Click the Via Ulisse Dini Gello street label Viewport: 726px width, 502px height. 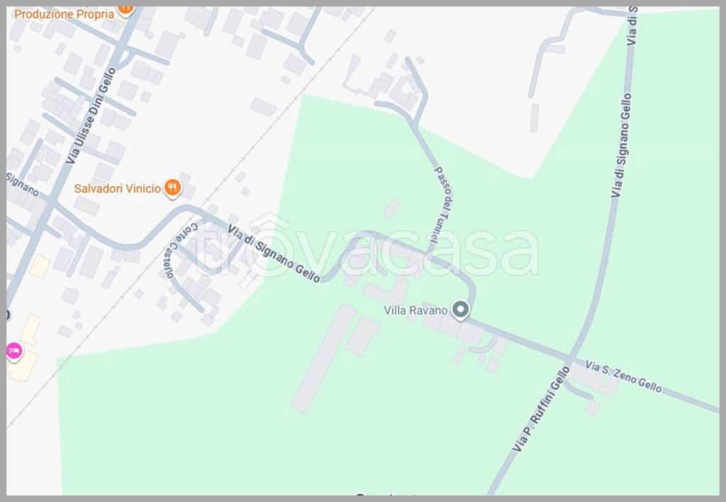point(90,115)
